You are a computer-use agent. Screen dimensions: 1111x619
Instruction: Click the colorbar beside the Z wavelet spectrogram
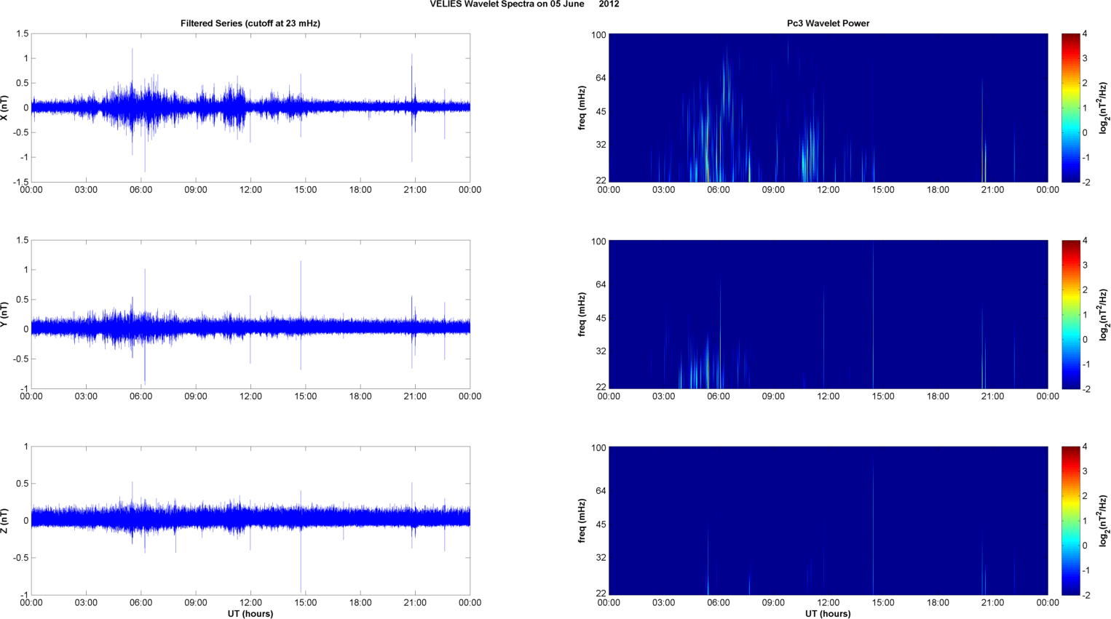point(1070,521)
